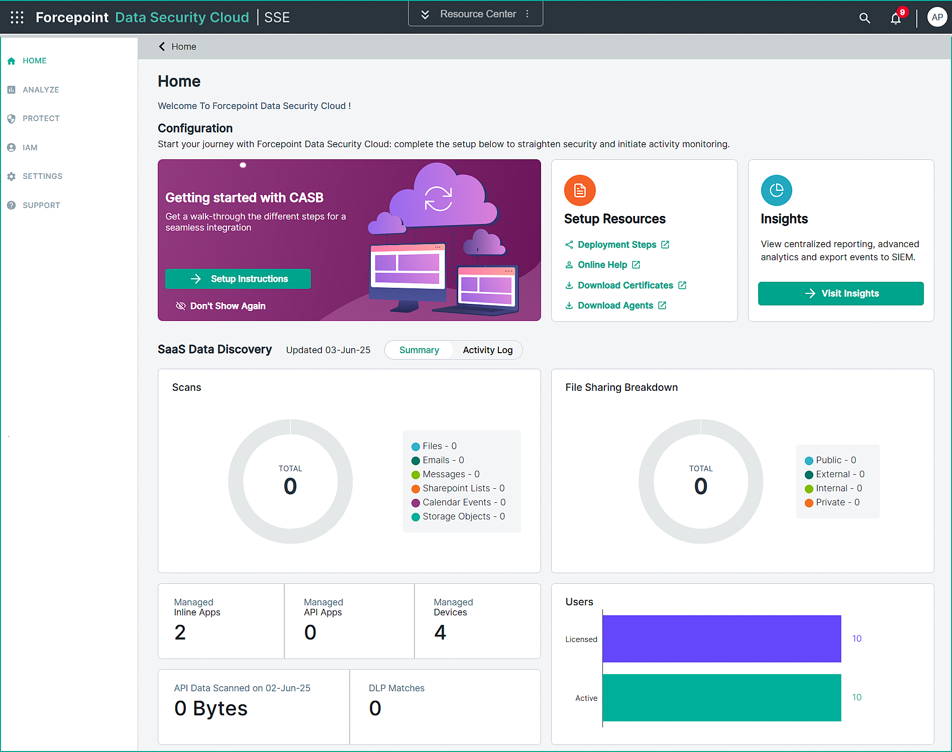
Task: Click the DLP Matches value 0
Action: (375, 708)
